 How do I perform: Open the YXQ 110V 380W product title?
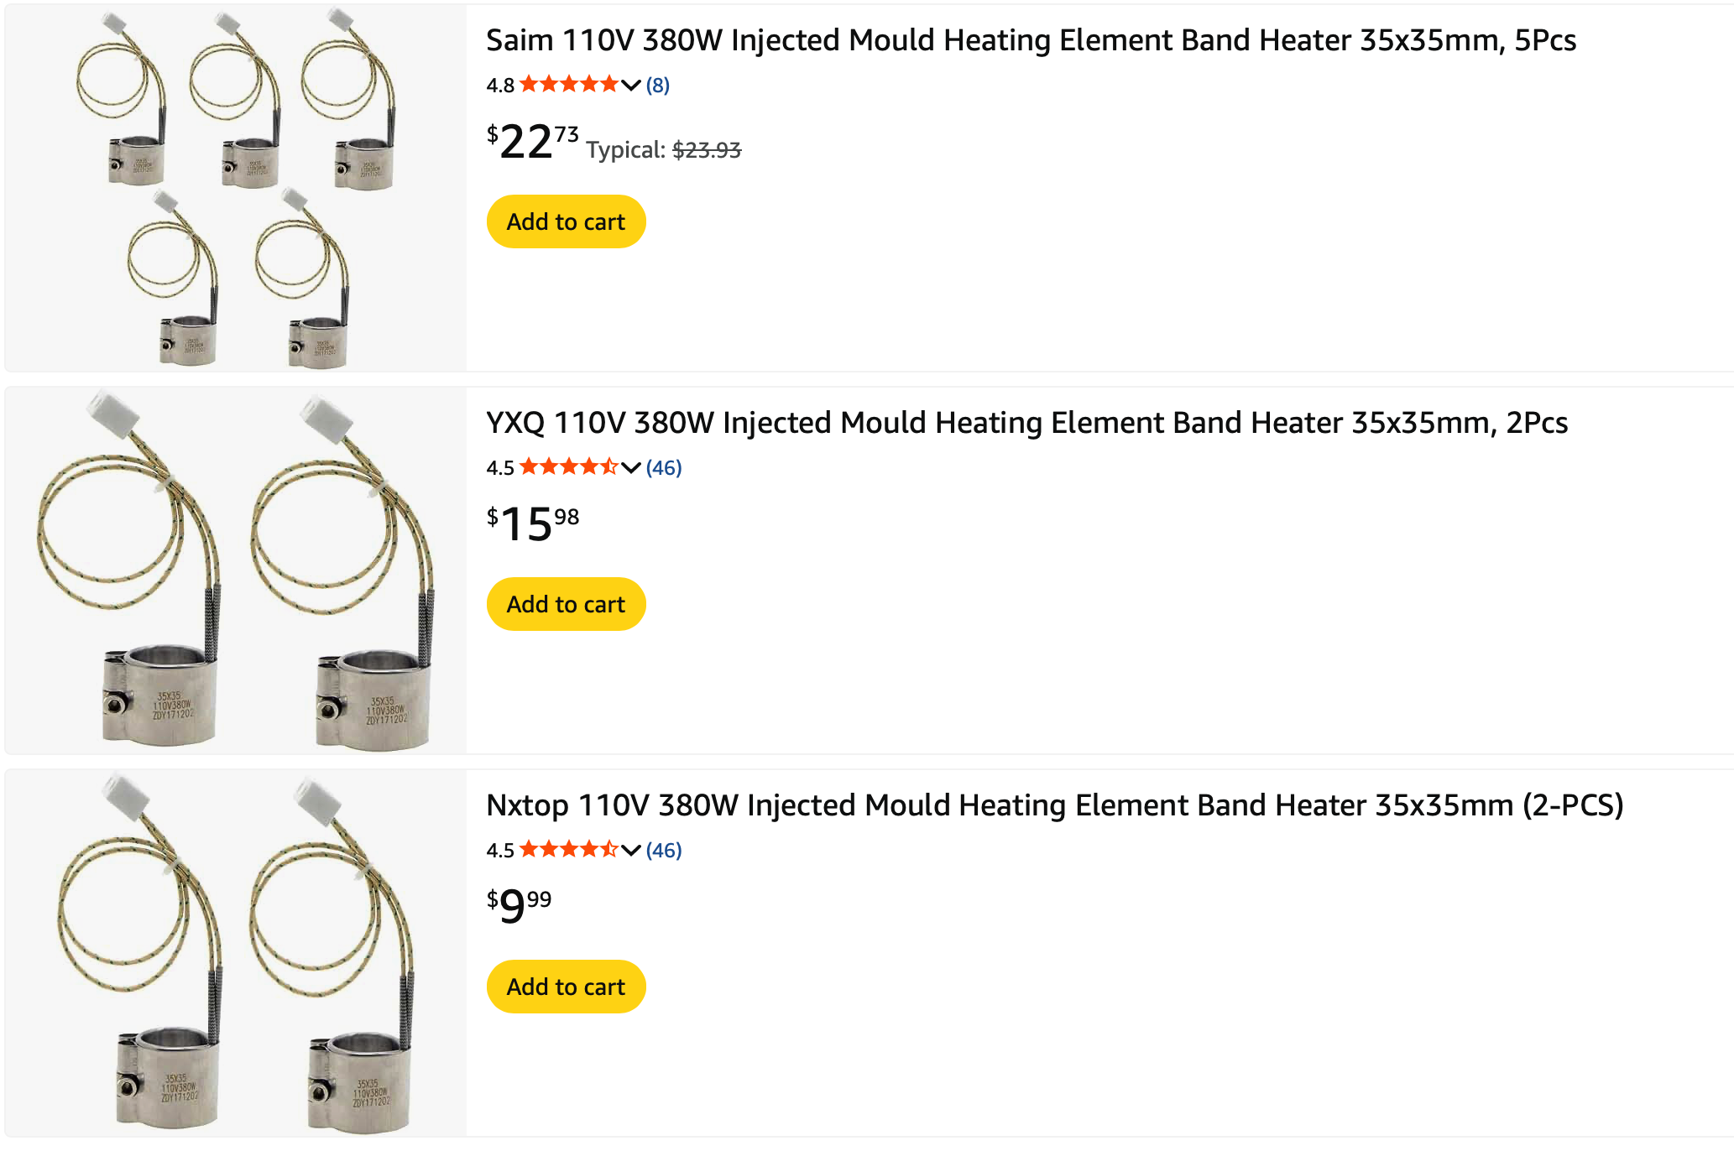1026,423
